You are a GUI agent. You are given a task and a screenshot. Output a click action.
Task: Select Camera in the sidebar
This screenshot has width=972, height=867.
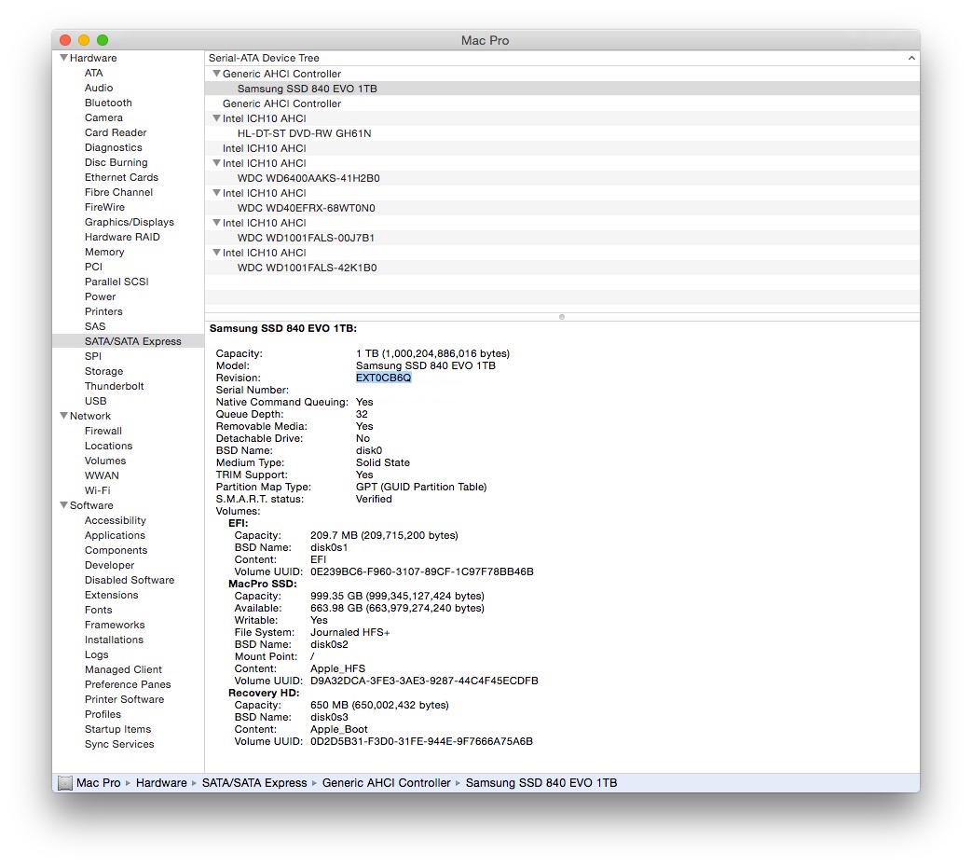tap(103, 117)
